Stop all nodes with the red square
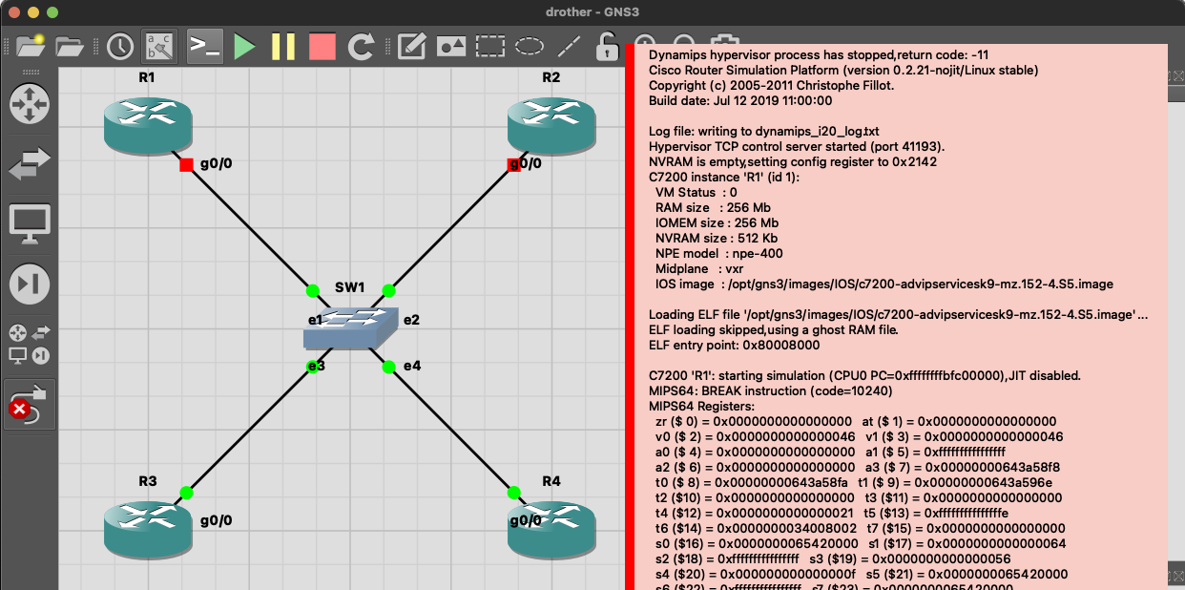The height and width of the screenshot is (590, 1185). click(322, 45)
